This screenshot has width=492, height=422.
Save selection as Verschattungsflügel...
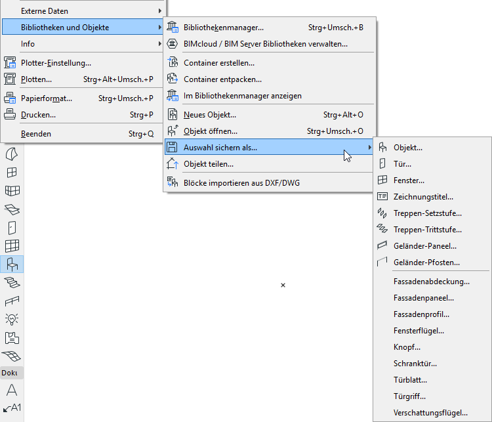(432, 413)
